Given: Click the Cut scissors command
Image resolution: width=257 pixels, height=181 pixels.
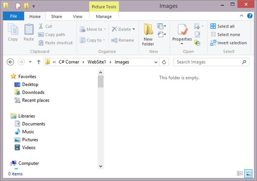Looking at the screenshot, I should (45, 26).
